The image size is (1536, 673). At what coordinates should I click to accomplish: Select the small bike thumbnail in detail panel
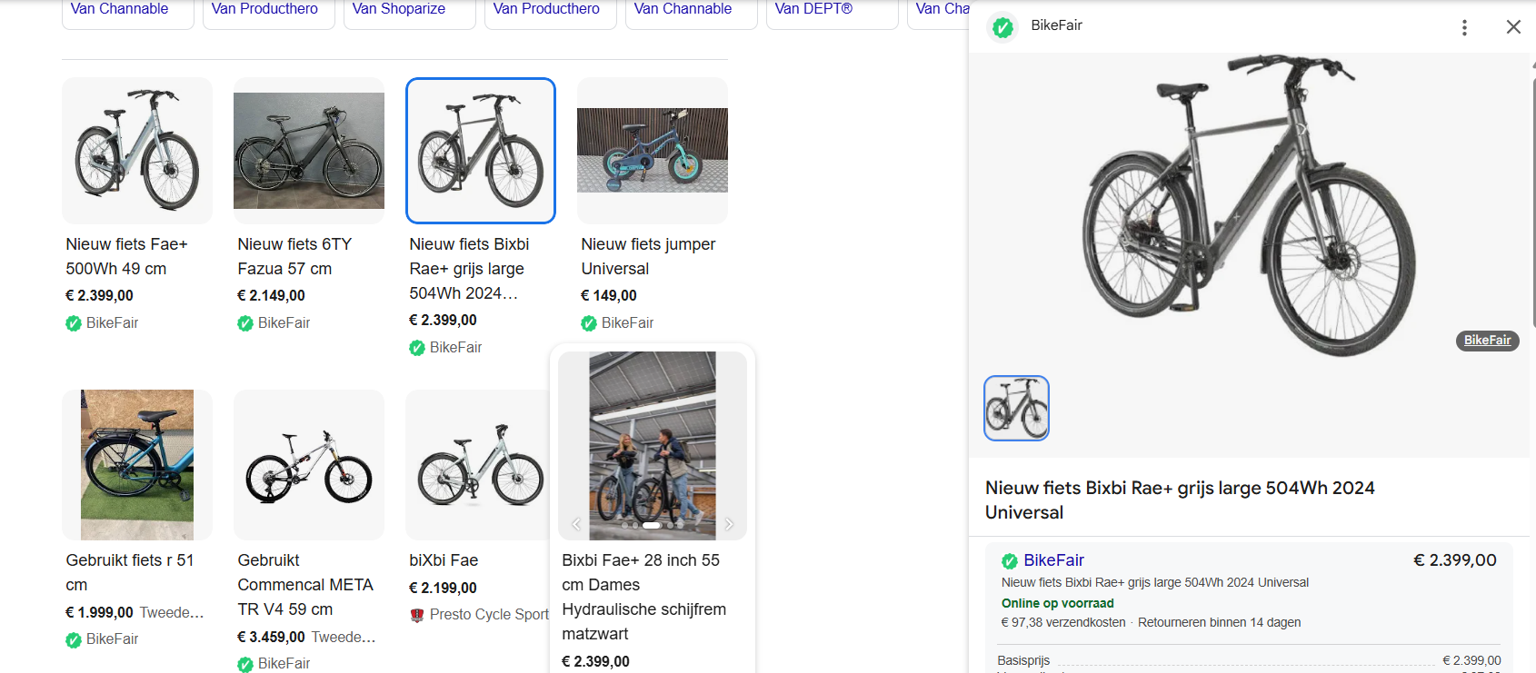pos(1016,408)
